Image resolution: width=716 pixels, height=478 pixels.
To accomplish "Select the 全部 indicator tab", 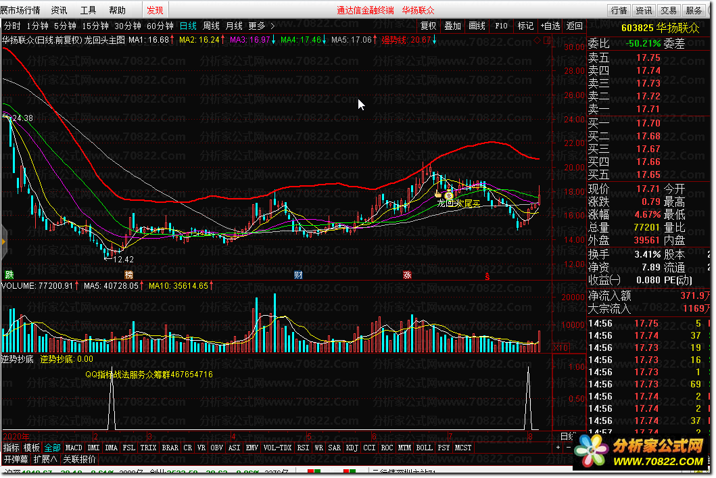I will click(x=52, y=448).
